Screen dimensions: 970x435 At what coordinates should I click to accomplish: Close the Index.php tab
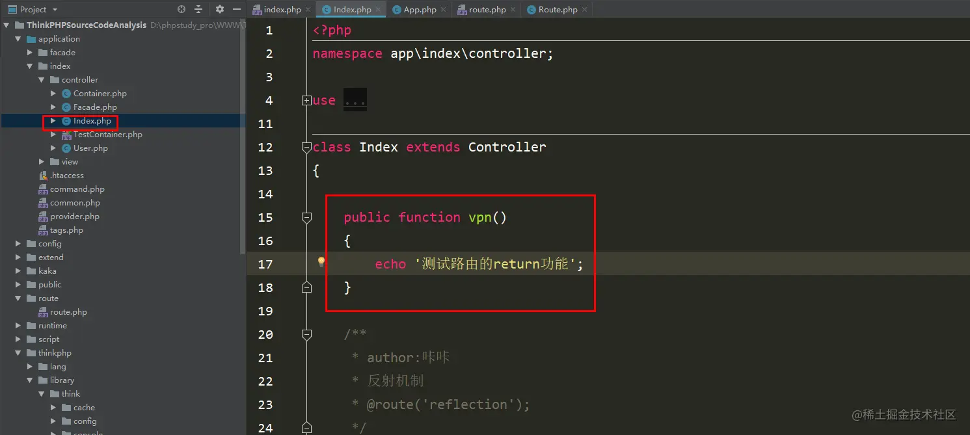[378, 10]
